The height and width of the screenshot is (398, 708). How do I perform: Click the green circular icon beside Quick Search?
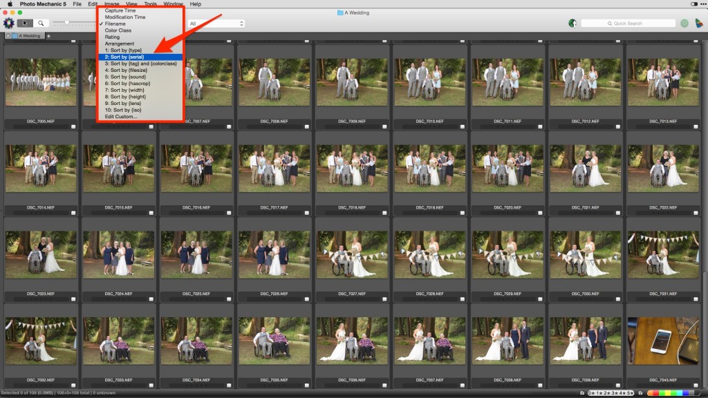pos(684,23)
